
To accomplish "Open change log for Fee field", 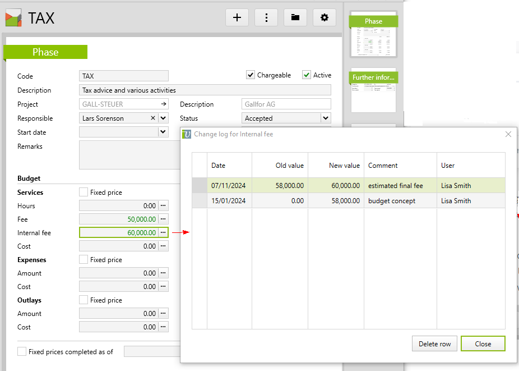I will pyautogui.click(x=163, y=219).
